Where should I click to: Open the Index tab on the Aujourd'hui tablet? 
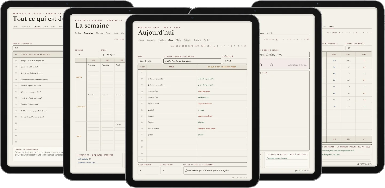coord(141,40)
